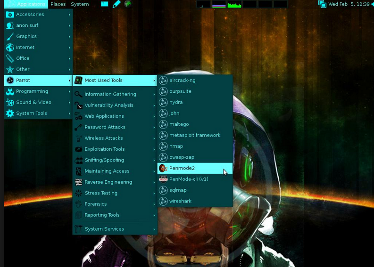The width and height of the screenshot is (374, 267).
Task: Click the terminal icon in top panel
Action: 105,4
